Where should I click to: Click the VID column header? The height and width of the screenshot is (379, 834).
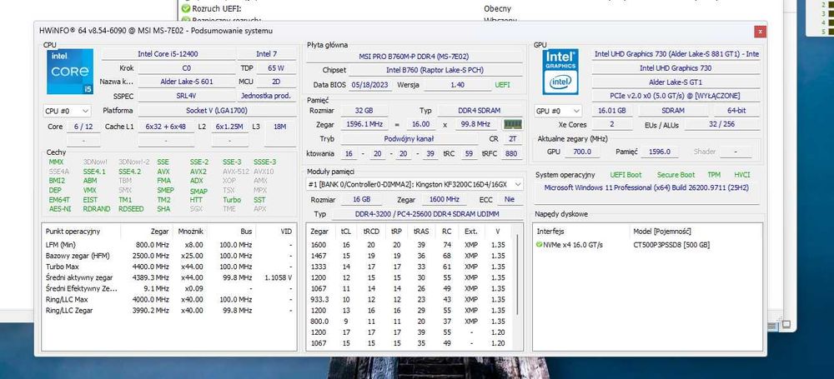tap(286, 232)
